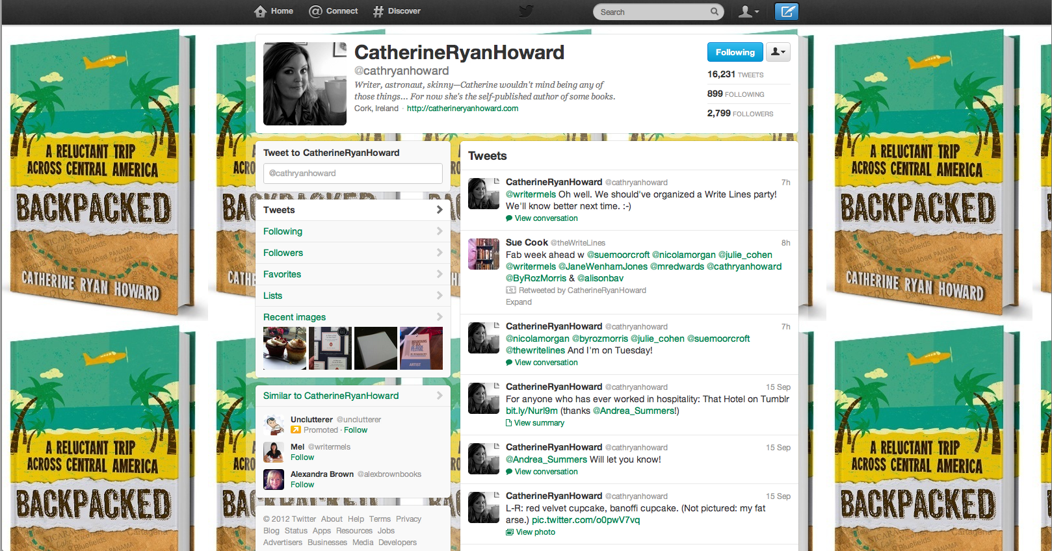Open the user actions dropdown beside Following
This screenshot has height=551, width=1052.
[x=778, y=52]
